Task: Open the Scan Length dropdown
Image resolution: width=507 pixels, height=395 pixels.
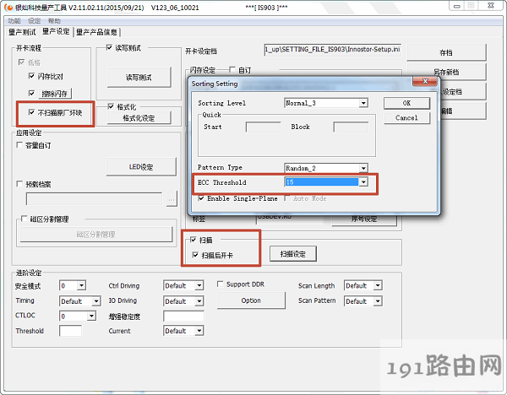Action: pos(378,285)
